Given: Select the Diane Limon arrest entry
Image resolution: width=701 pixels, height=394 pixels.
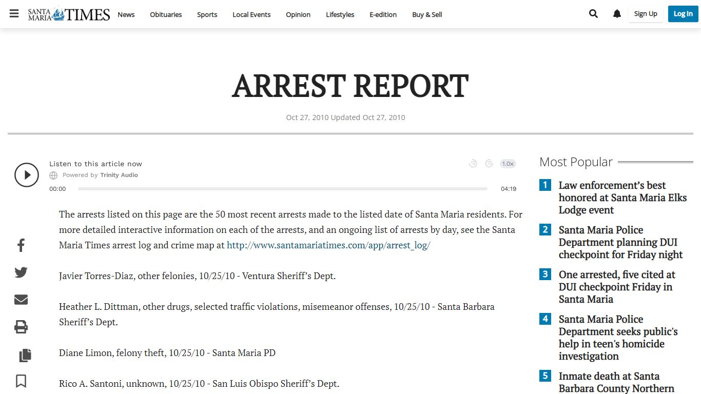Looking at the screenshot, I should (x=167, y=353).
